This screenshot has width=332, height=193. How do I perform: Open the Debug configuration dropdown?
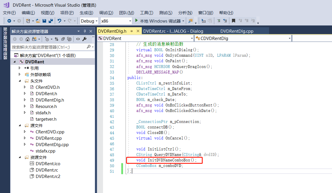pos(97,21)
